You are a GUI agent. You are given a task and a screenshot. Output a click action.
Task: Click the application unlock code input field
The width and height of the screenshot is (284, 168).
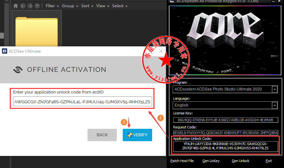click(82, 102)
